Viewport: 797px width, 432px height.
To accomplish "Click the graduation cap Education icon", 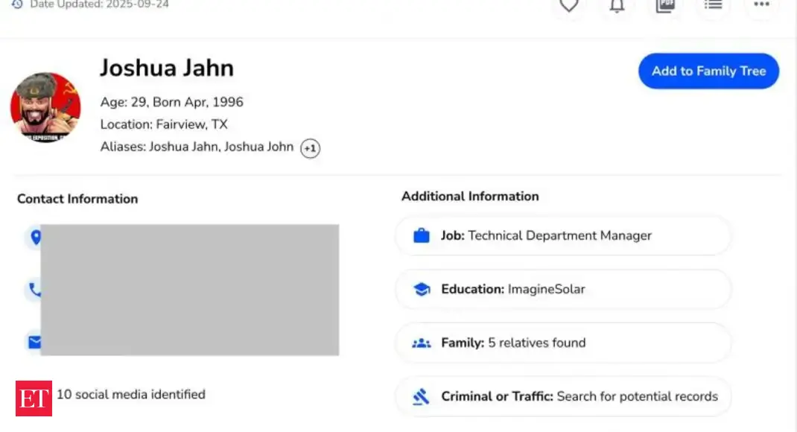I will tap(422, 290).
